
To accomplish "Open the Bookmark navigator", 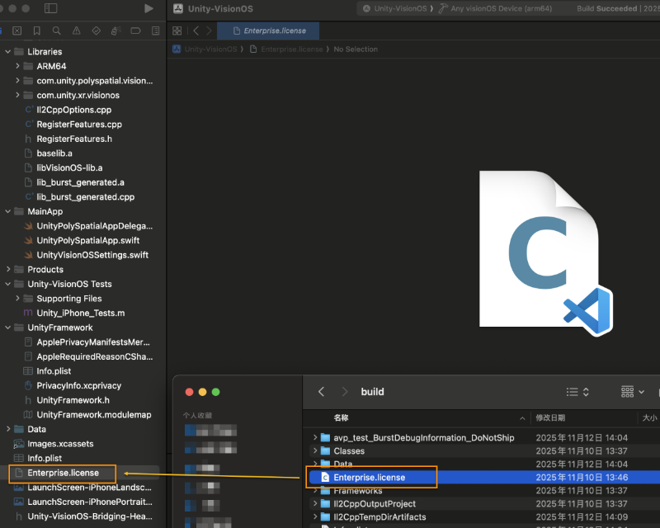I will [36, 31].
